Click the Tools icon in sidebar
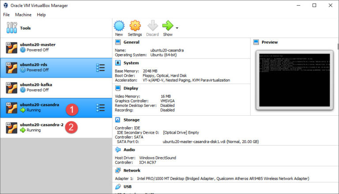339x194 pixels. pos(12,28)
